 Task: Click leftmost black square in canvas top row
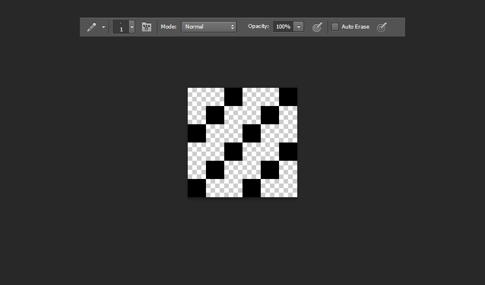point(233,97)
